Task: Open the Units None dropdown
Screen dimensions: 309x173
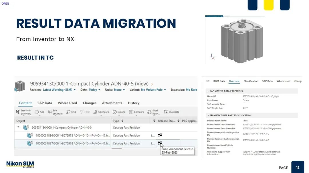Action: point(119,89)
